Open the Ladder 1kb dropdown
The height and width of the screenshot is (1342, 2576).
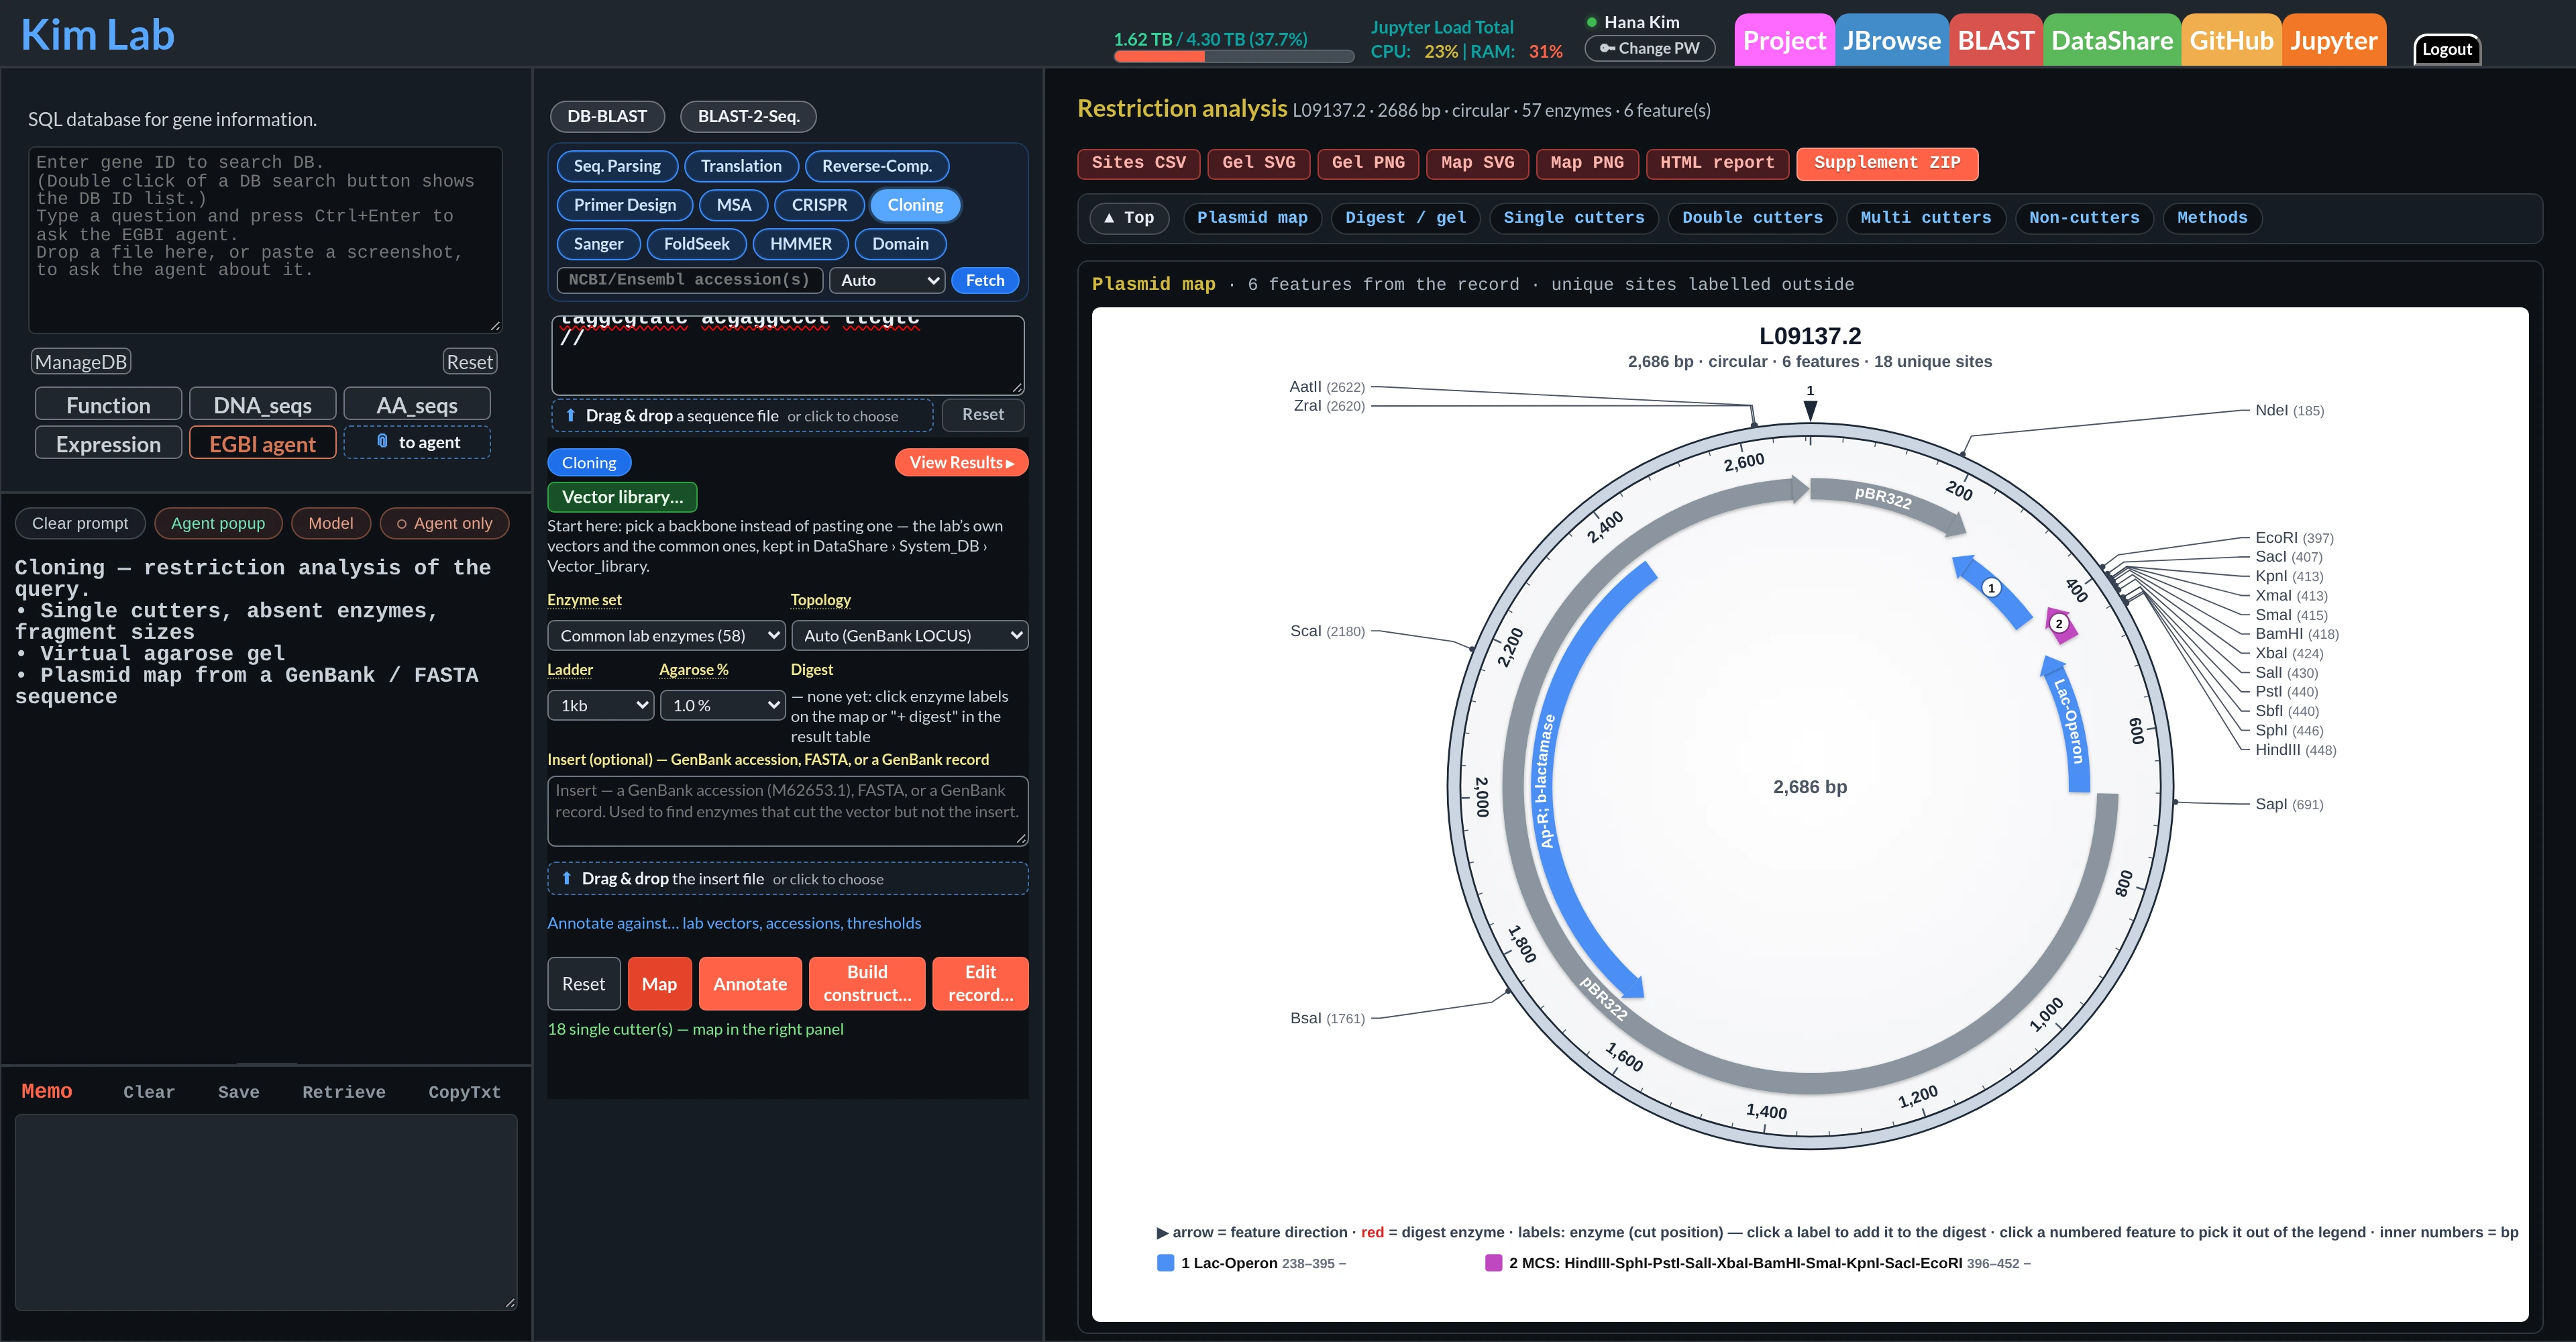coord(600,705)
